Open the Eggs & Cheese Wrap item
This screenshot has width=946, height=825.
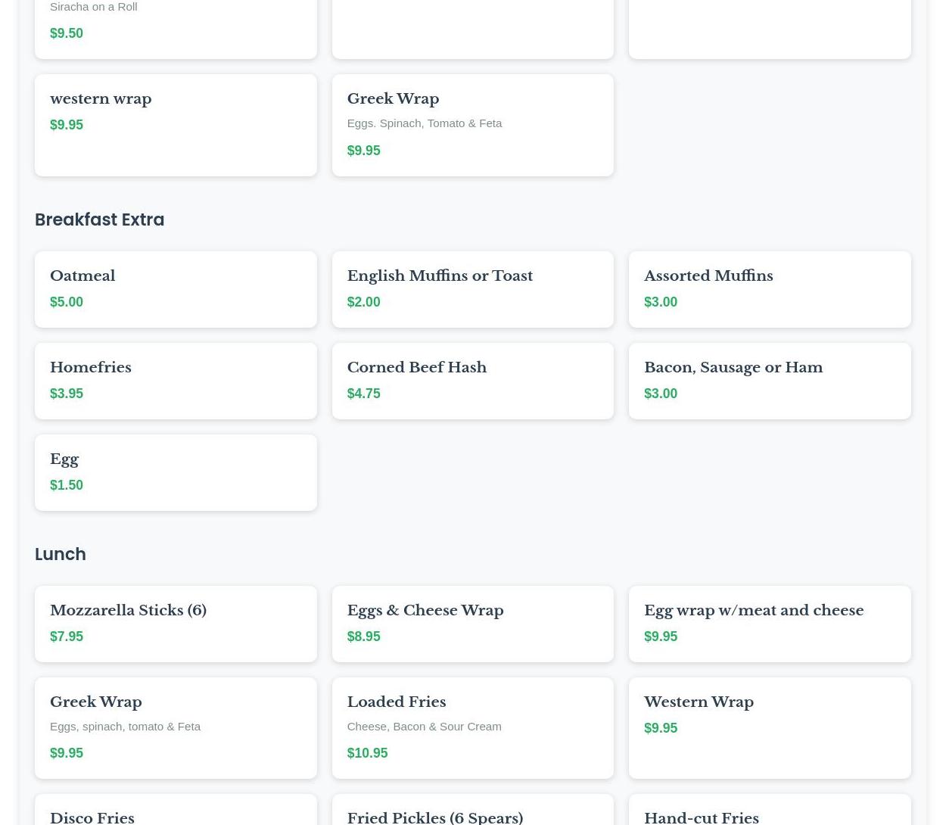click(x=472, y=624)
